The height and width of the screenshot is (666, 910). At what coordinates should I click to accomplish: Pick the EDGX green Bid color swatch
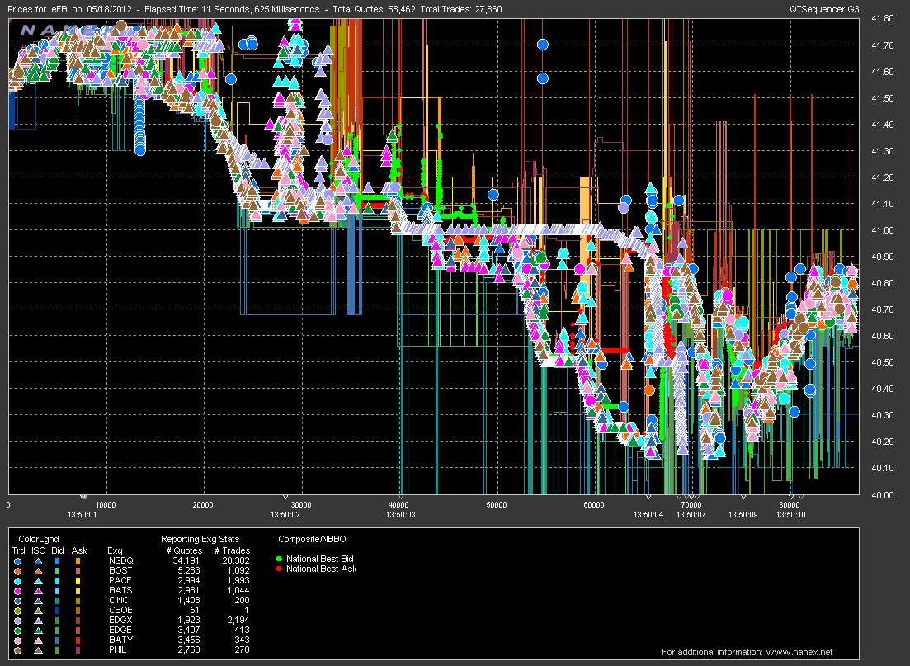[x=57, y=620]
